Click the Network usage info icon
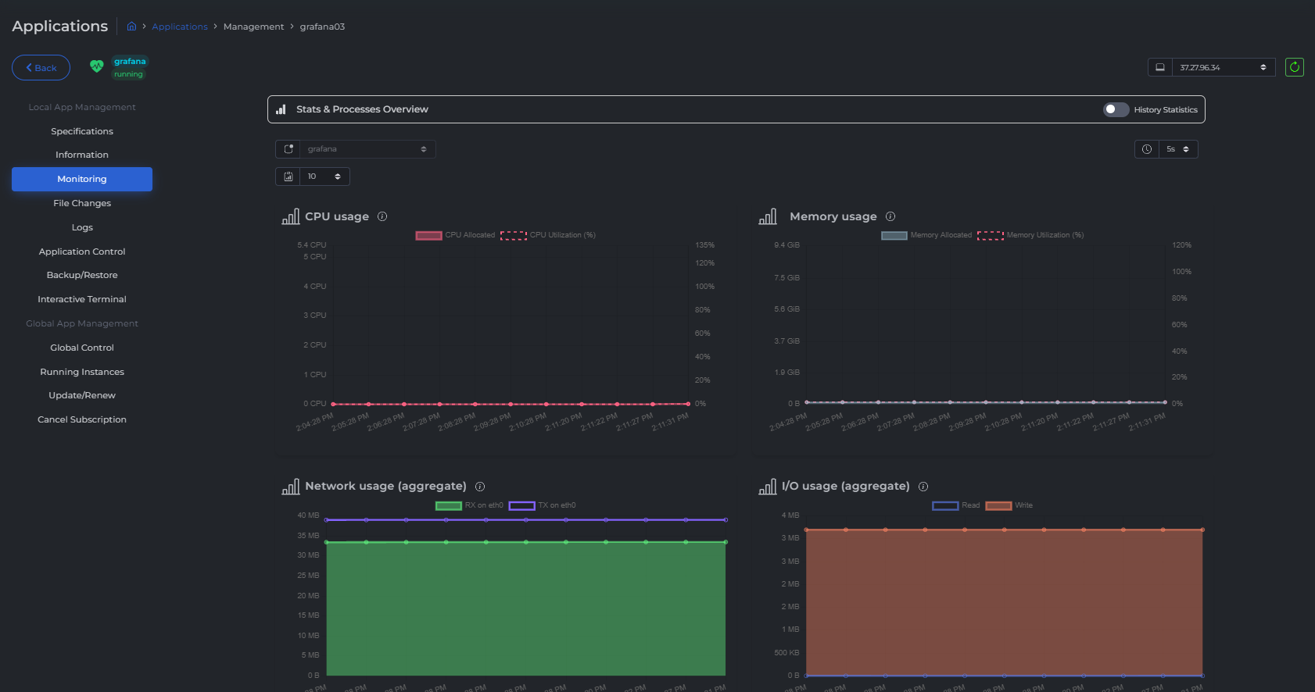 click(480, 487)
